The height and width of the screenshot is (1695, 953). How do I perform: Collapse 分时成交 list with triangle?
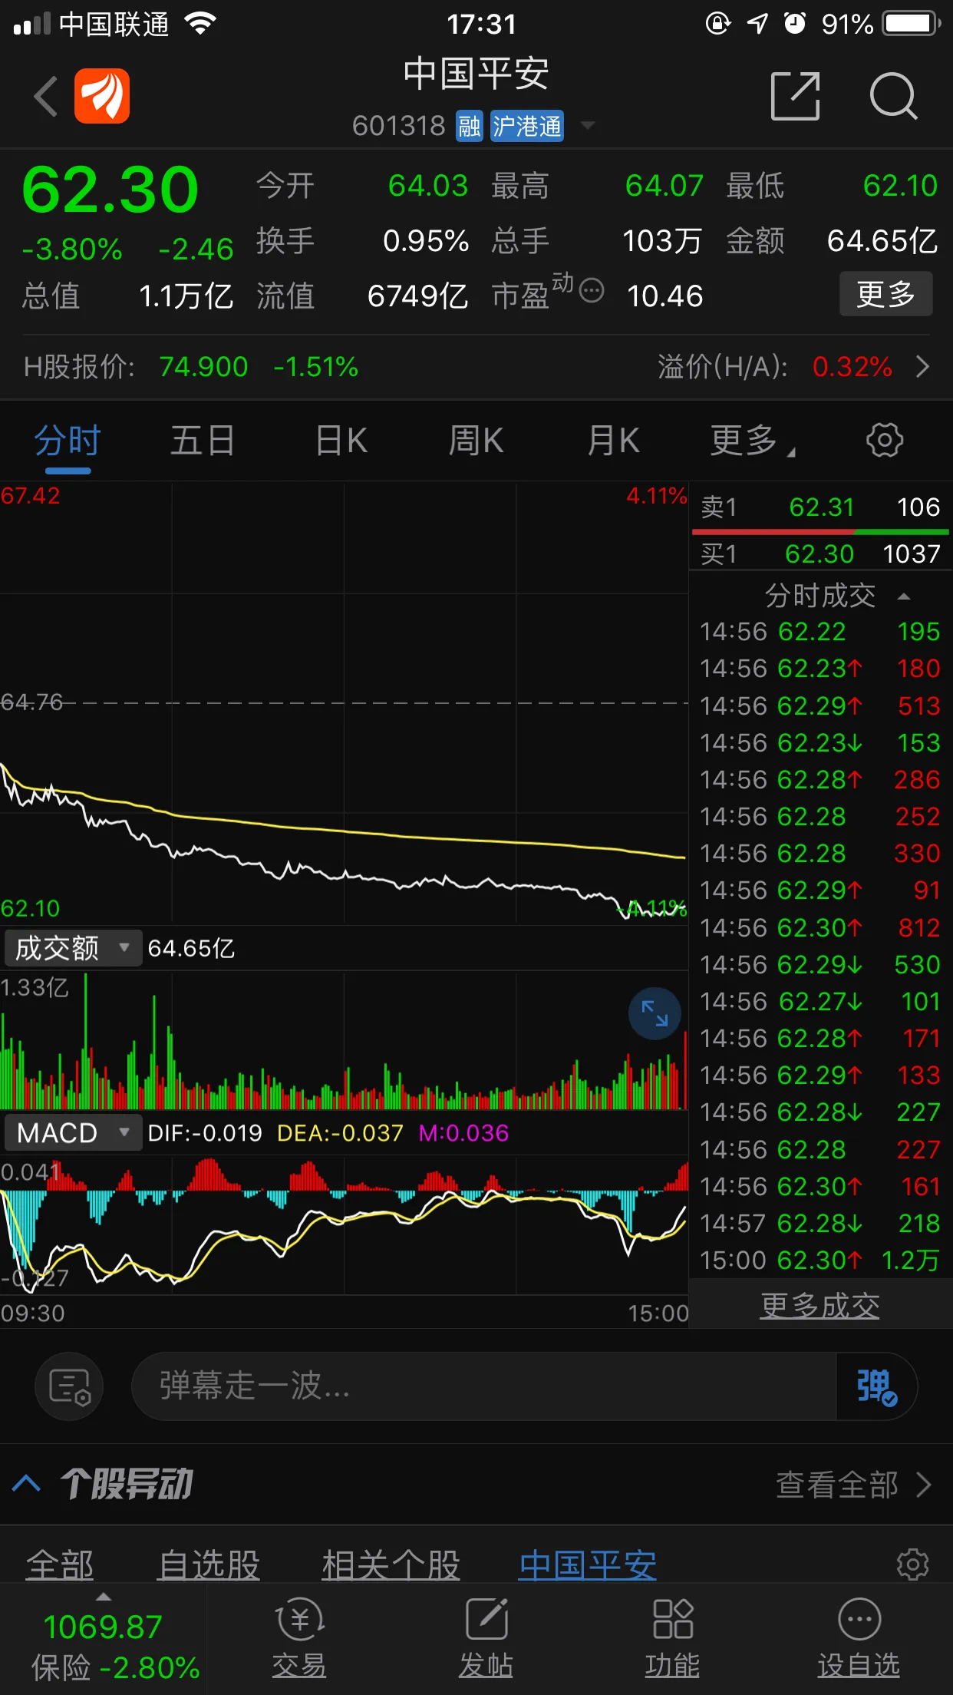(x=904, y=596)
